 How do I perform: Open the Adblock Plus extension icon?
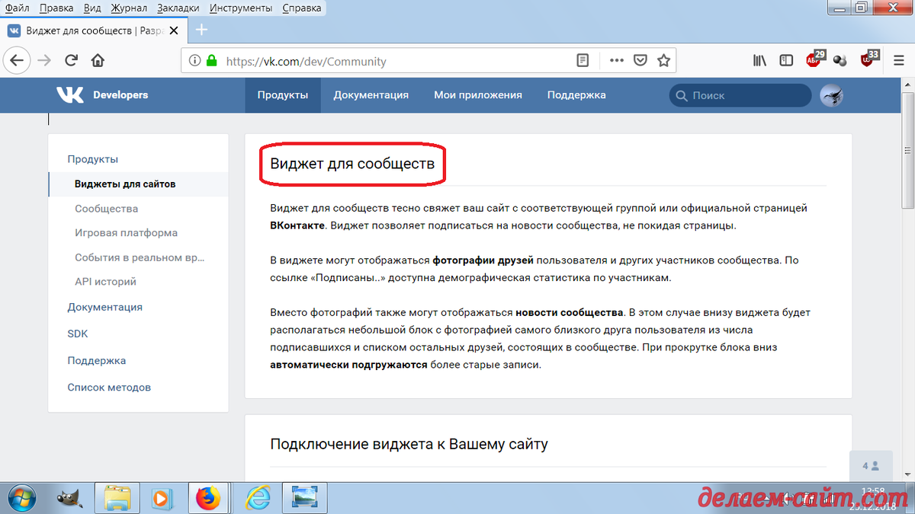[x=814, y=59]
